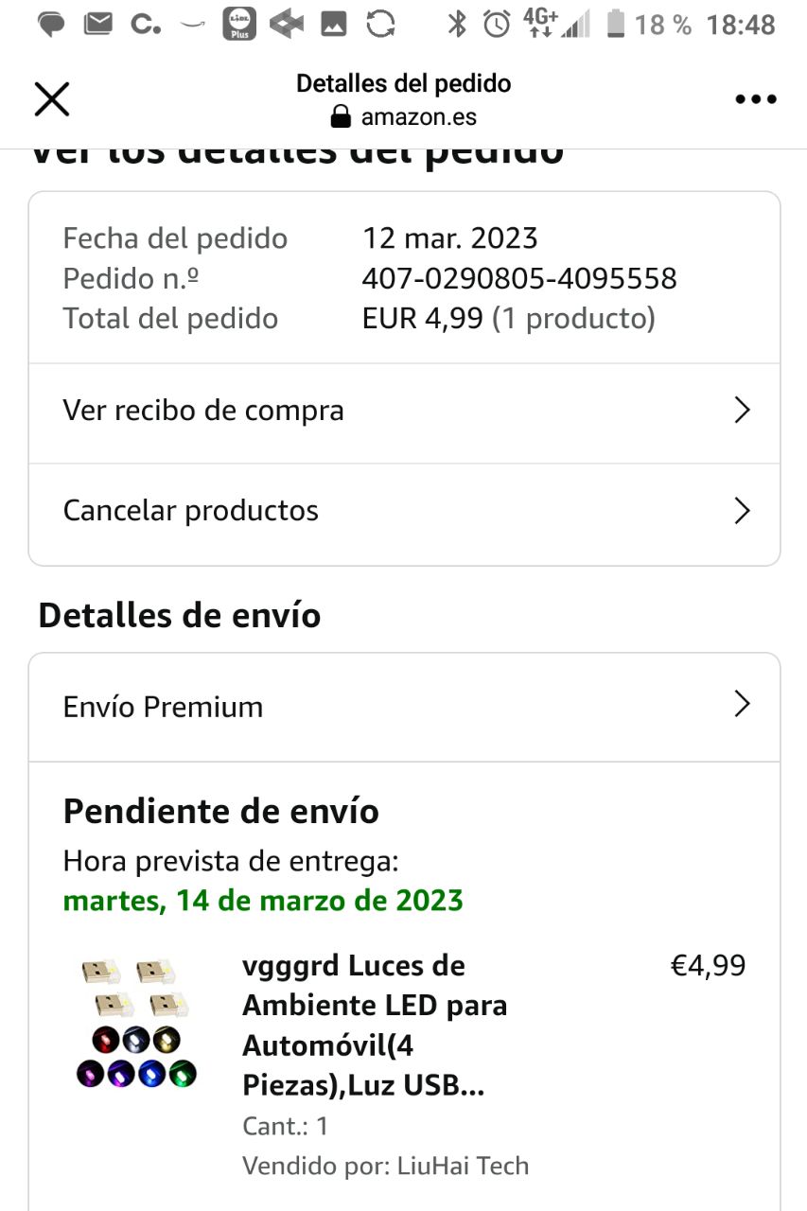
Task: Expand the Envío Premium chevron
Action: tap(742, 705)
